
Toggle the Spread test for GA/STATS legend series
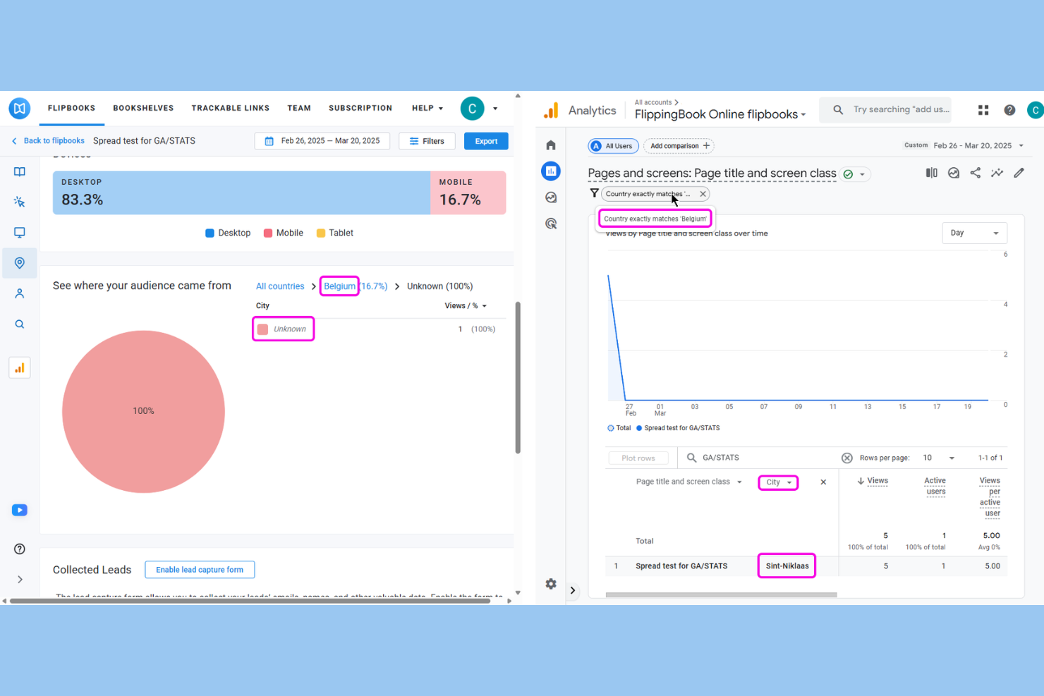(x=678, y=428)
